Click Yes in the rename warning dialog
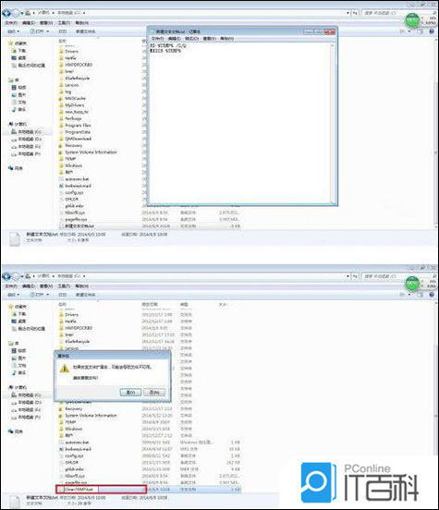Image resolution: width=439 pixels, height=510 pixels. (x=130, y=392)
